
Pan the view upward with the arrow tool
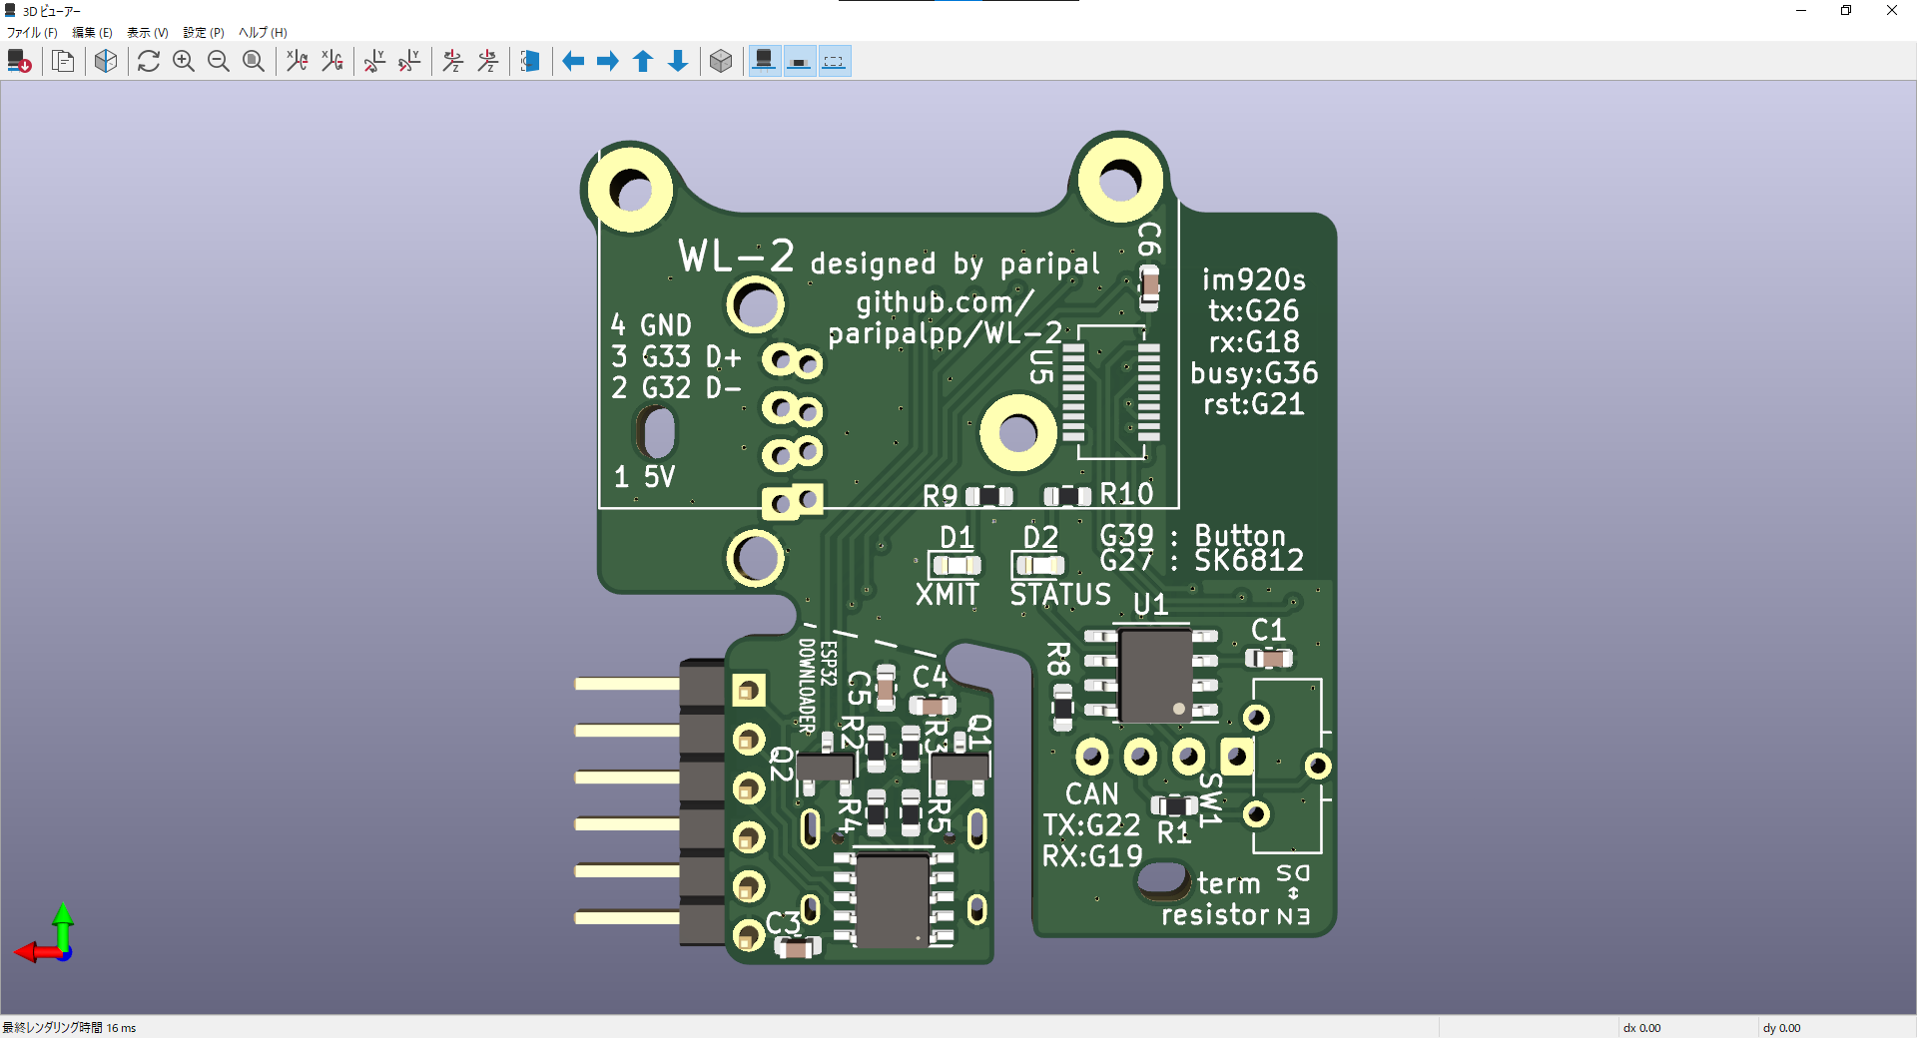coord(642,61)
